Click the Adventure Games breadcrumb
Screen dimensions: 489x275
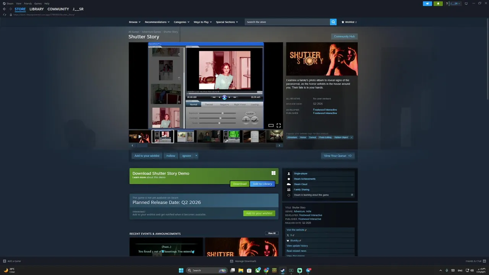click(x=151, y=32)
